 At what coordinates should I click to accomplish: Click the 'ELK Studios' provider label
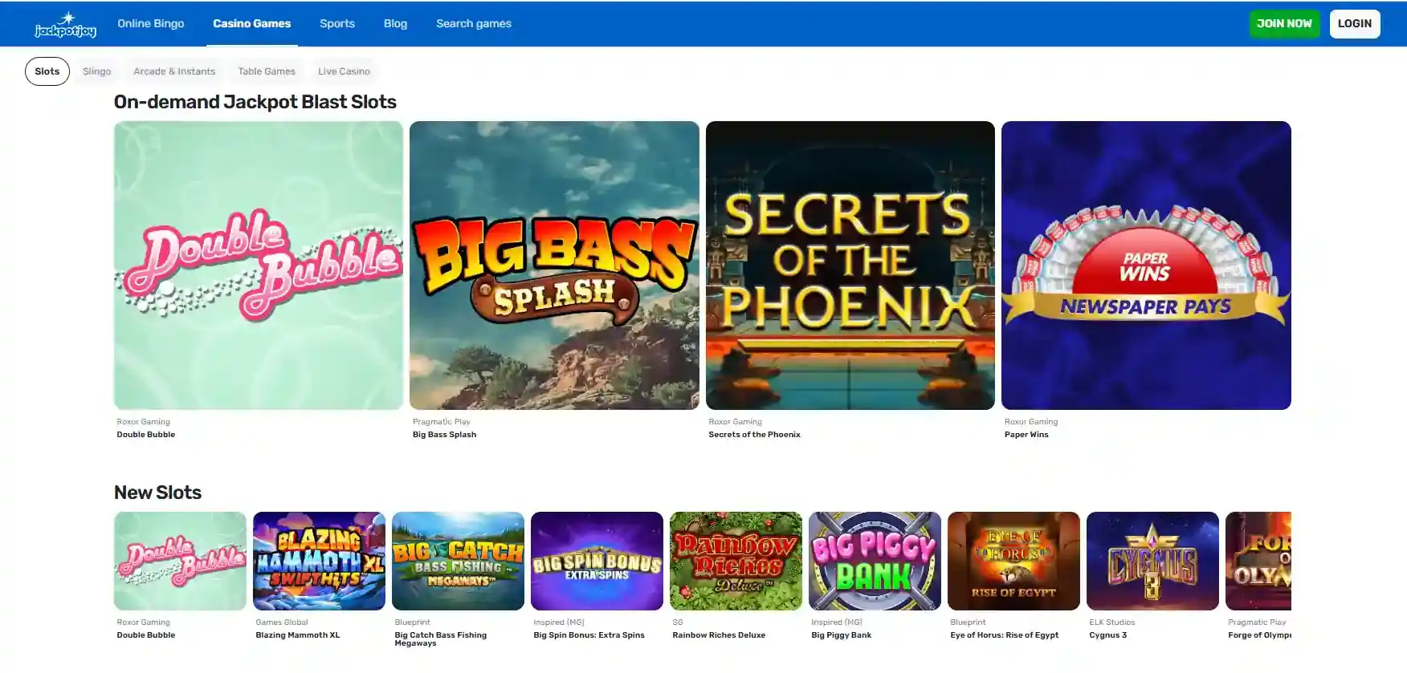[1111, 622]
